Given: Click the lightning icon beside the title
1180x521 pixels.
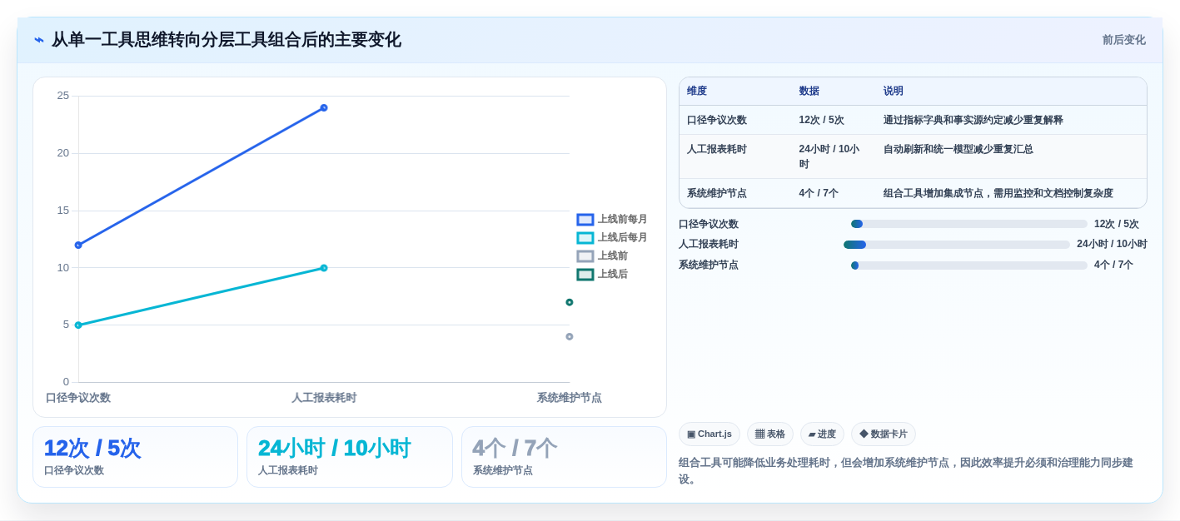Looking at the screenshot, I should pos(39,40).
